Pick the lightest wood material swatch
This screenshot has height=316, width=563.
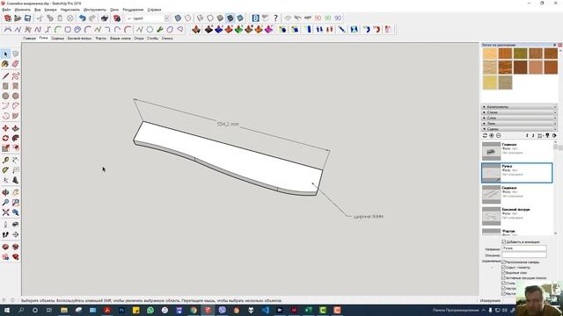coord(490,54)
